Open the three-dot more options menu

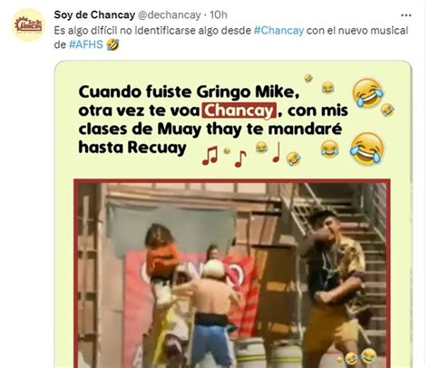[x=406, y=15]
